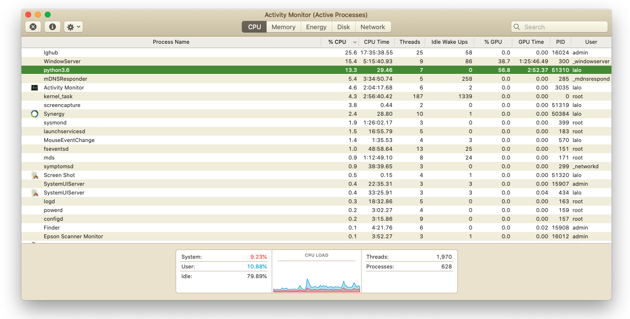
Task: Sort processes by PID column header
Action: click(x=560, y=42)
